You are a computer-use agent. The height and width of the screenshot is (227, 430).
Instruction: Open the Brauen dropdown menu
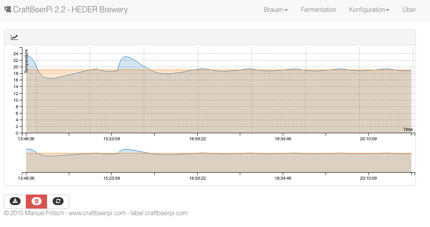[276, 10]
